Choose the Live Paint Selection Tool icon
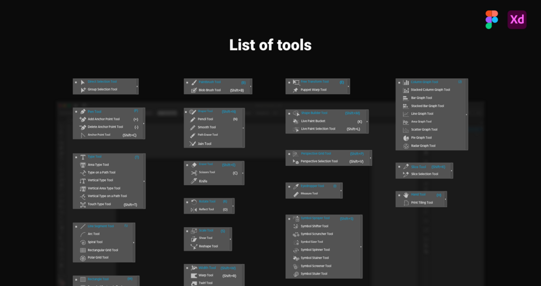The height and width of the screenshot is (286, 541). click(296, 129)
